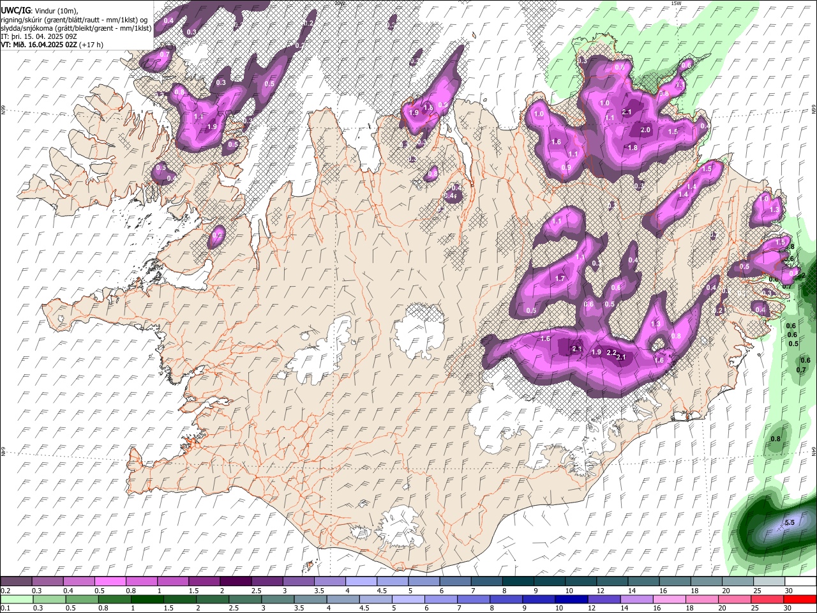Select the lavender snow swatch between 4 and 4.5
This screenshot has height=613, width=817.
[361, 582]
